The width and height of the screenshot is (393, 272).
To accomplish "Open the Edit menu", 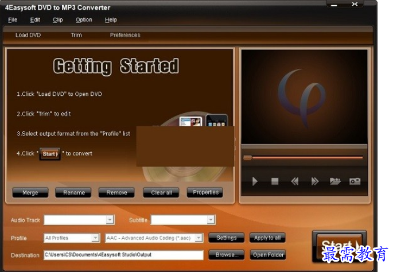I will coord(35,20).
